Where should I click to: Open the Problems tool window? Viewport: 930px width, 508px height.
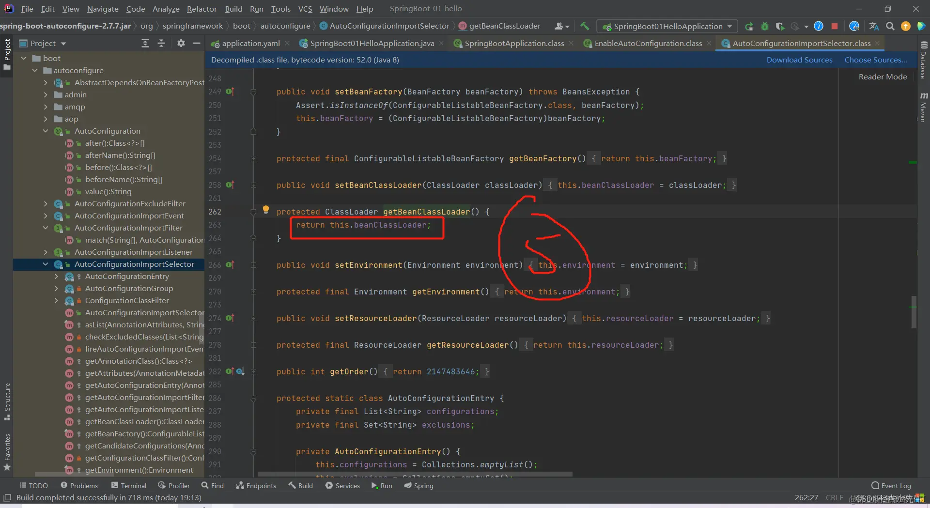point(79,486)
